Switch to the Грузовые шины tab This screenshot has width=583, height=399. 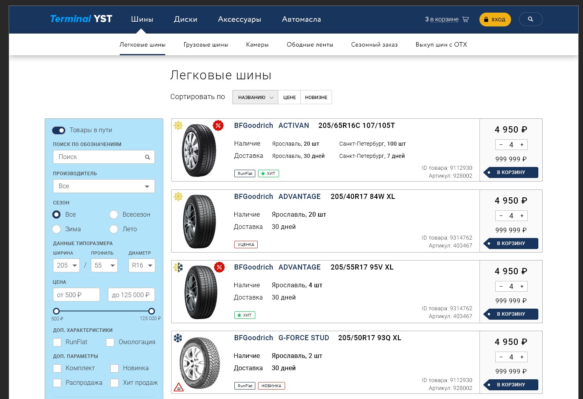pyautogui.click(x=206, y=45)
